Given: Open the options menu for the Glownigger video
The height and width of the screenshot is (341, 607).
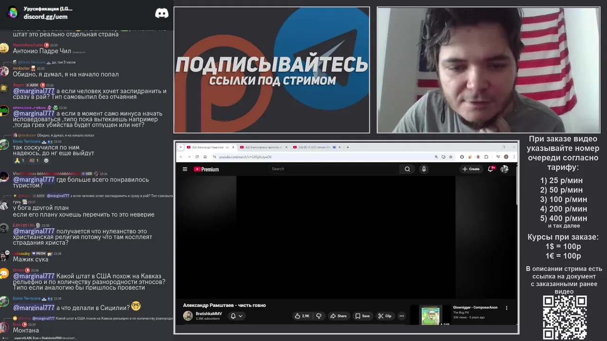Looking at the screenshot, I should [x=506, y=308].
